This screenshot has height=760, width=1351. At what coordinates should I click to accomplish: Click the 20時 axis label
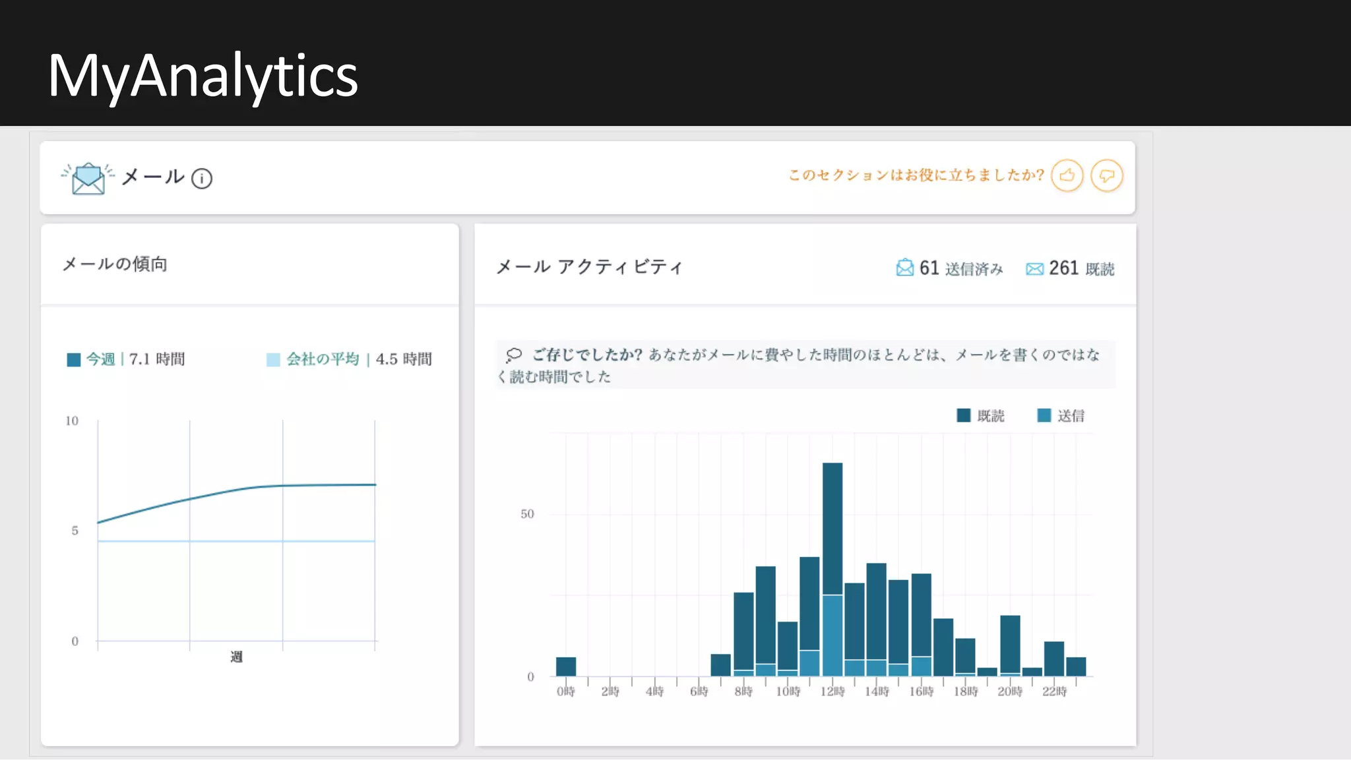(1010, 691)
